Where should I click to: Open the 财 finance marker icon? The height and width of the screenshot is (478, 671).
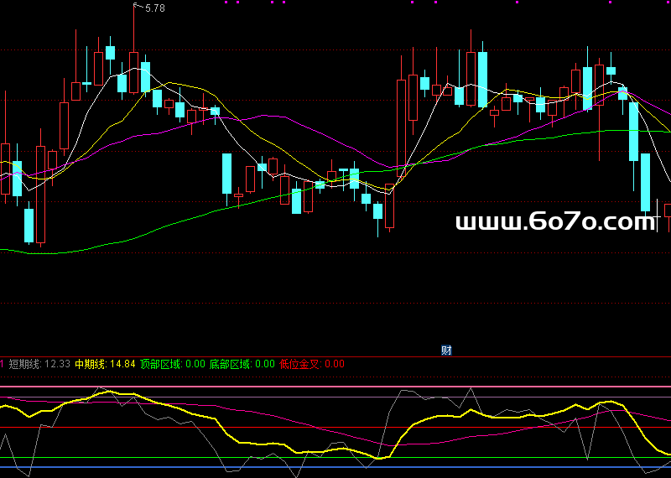446,351
